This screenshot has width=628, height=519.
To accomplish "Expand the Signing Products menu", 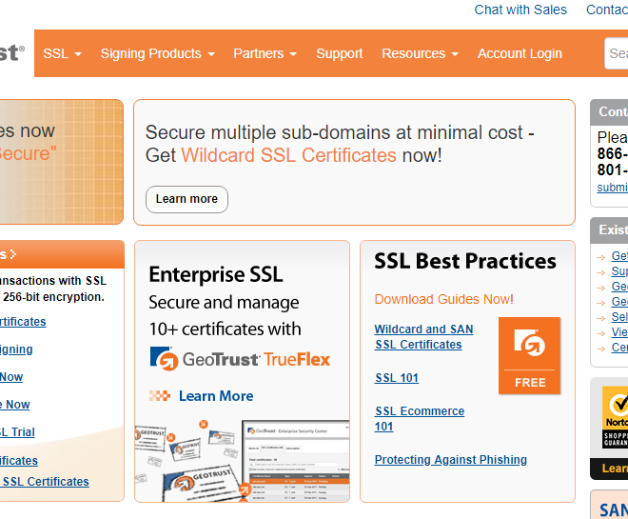I will pyautogui.click(x=157, y=53).
